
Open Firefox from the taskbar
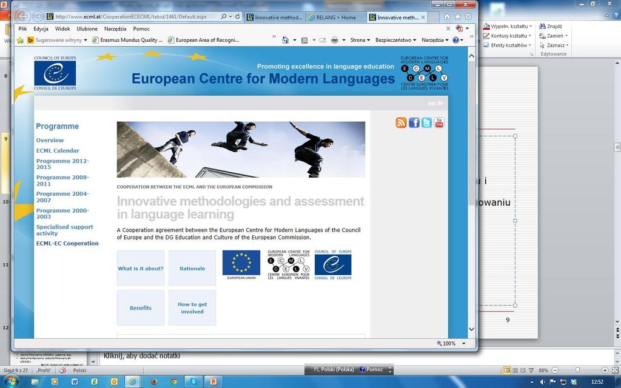[x=153, y=382]
